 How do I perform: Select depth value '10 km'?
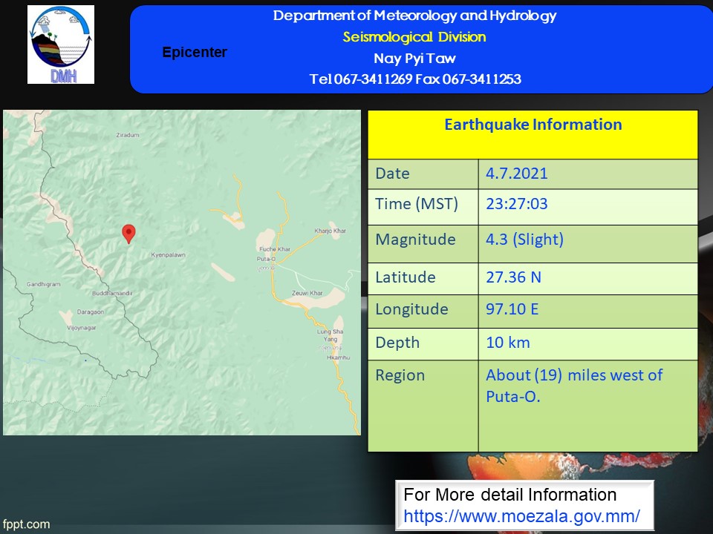pyautogui.click(x=508, y=343)
